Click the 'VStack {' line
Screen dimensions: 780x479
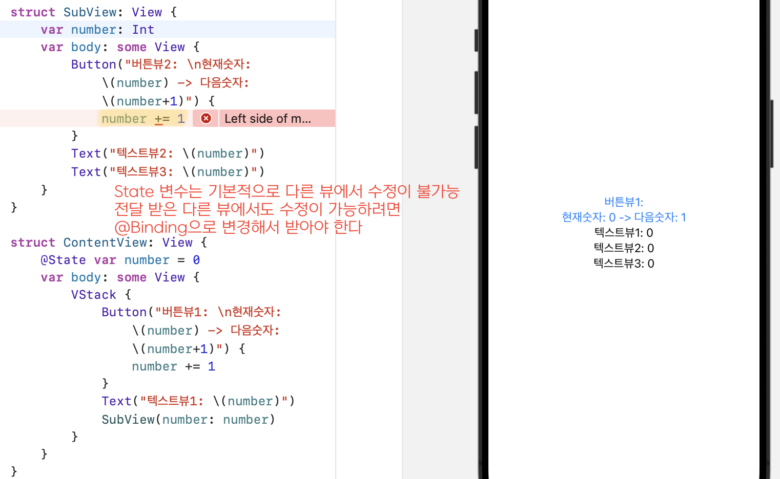pyautogui.click(x=101, y=294)
